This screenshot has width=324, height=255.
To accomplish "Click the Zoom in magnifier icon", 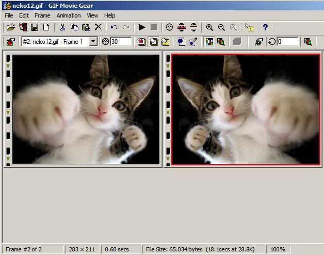I will coord(209,27).
